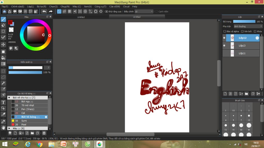This screenshot has width=264, height=148.
Task: Select the Bucket fill tool
Action: click(x=3, y=58)
